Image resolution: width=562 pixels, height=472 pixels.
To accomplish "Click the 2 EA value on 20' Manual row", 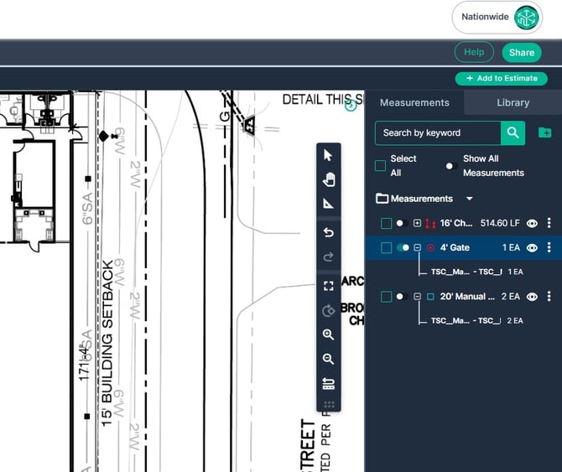I will click(510, 297).
